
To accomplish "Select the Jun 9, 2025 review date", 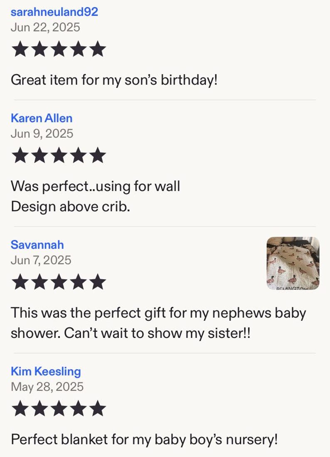I will point(42,134).
